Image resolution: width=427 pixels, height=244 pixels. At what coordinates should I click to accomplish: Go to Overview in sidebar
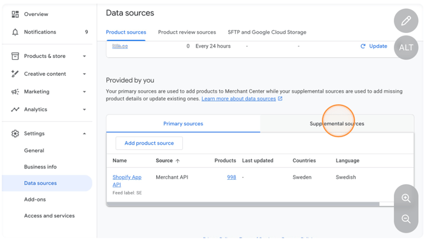point(36,14)
